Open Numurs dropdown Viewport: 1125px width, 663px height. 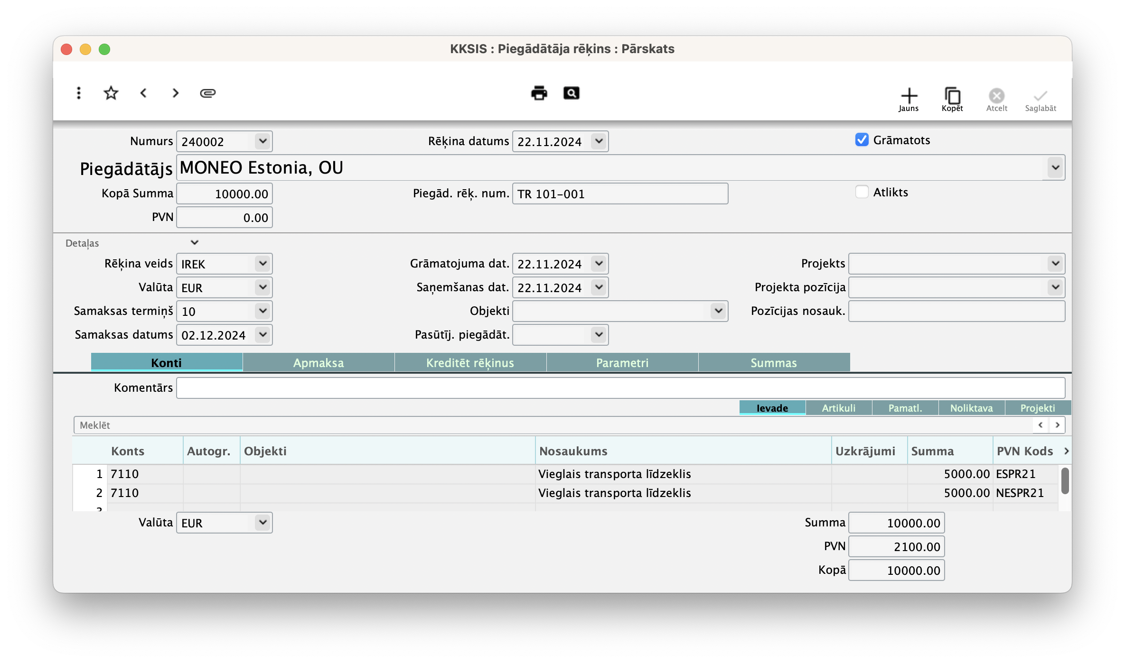pyautogui.click(x=262, y=141)
